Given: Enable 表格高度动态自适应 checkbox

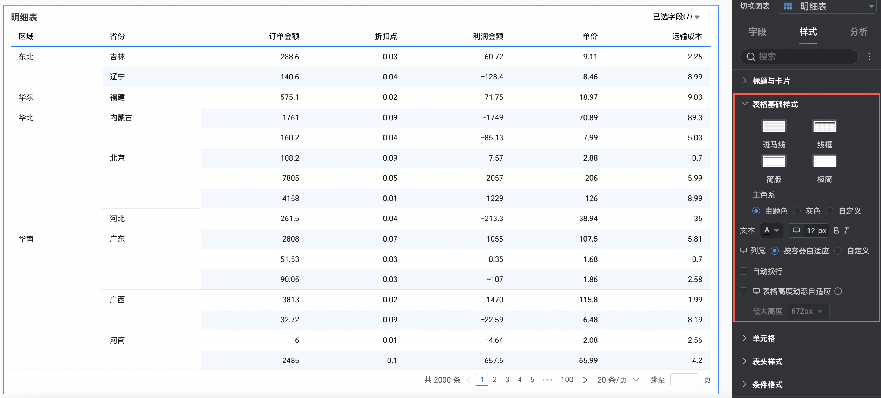Looking at the screenshot, I should click(744, 291).
